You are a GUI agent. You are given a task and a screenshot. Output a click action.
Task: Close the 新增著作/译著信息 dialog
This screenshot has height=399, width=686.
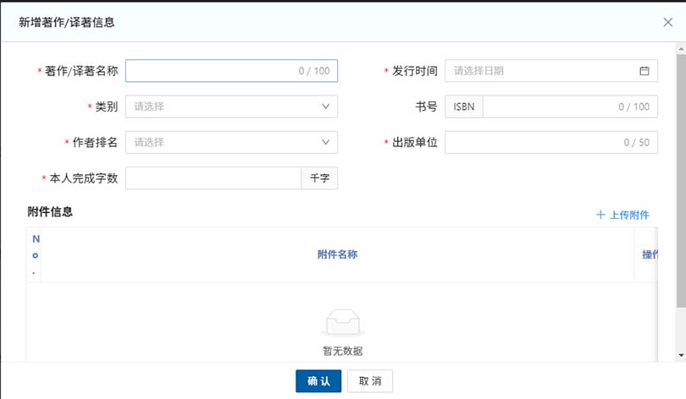pos(667,23)
